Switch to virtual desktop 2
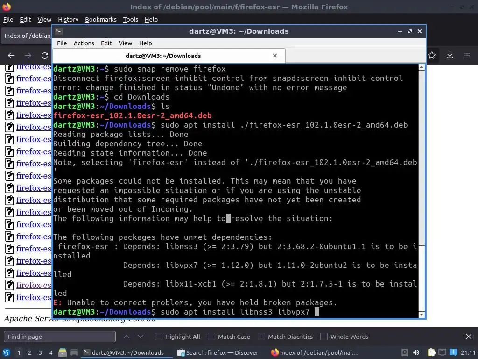The image size is (478, 359). pyautogui.click(x=29, y=352)
